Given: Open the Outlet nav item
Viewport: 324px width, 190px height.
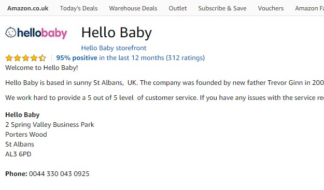Looking at the screenshot, I should (x=178, y=8).
